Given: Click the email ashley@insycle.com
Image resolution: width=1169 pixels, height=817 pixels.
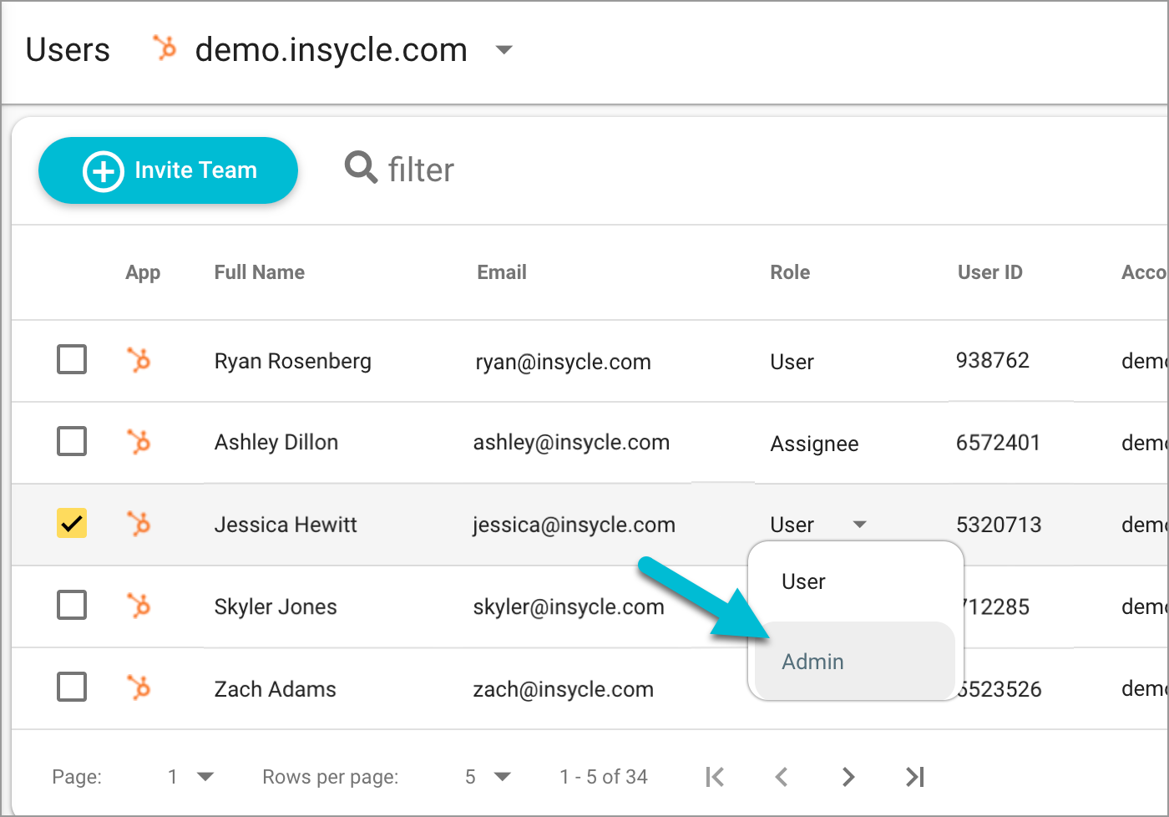Looking at the screenshot, I should [571, 443].
